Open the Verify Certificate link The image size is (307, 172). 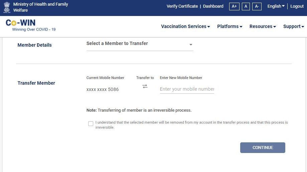click(182, 6)
